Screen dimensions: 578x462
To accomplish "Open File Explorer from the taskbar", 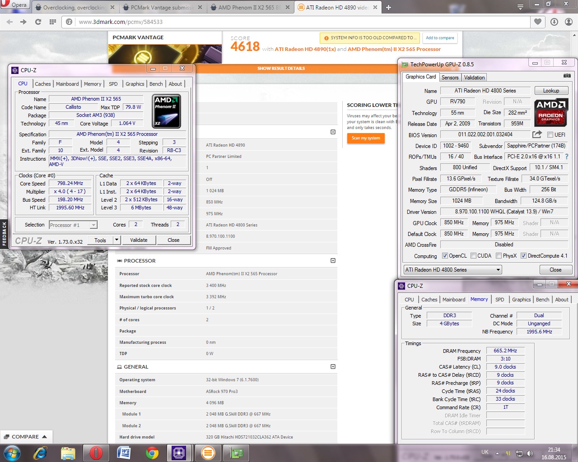I will pos(68,453).
